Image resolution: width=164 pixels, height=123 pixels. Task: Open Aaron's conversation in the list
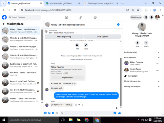20,83
